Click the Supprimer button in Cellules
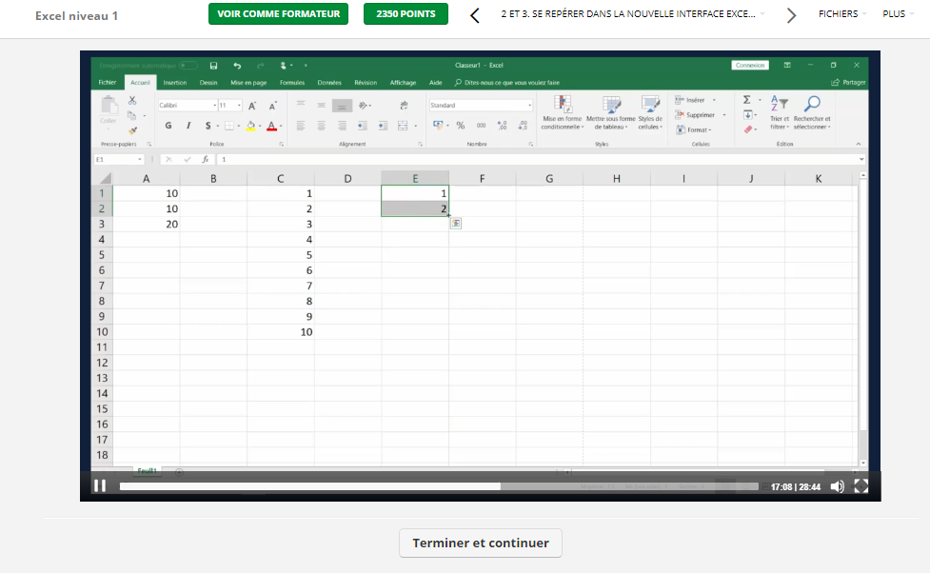 (695, 115)
